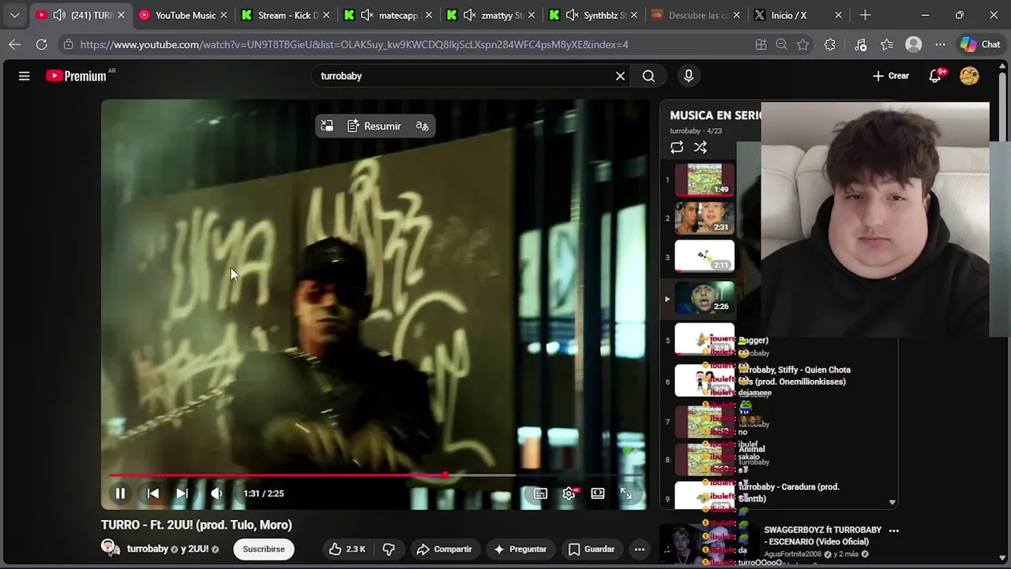The height and width of the screenshot is (569, 1011).
Task: Open playlist item Caradura
Action: (x=788, y=492)
